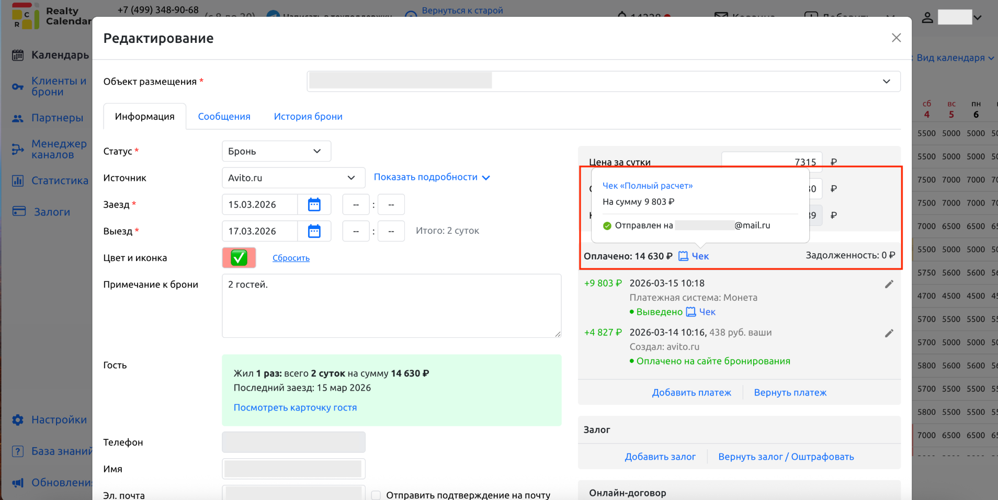The height and width of the screenshot is (500, 998).
Task: Click Добавить залог
Action: [x=660, y=457]
